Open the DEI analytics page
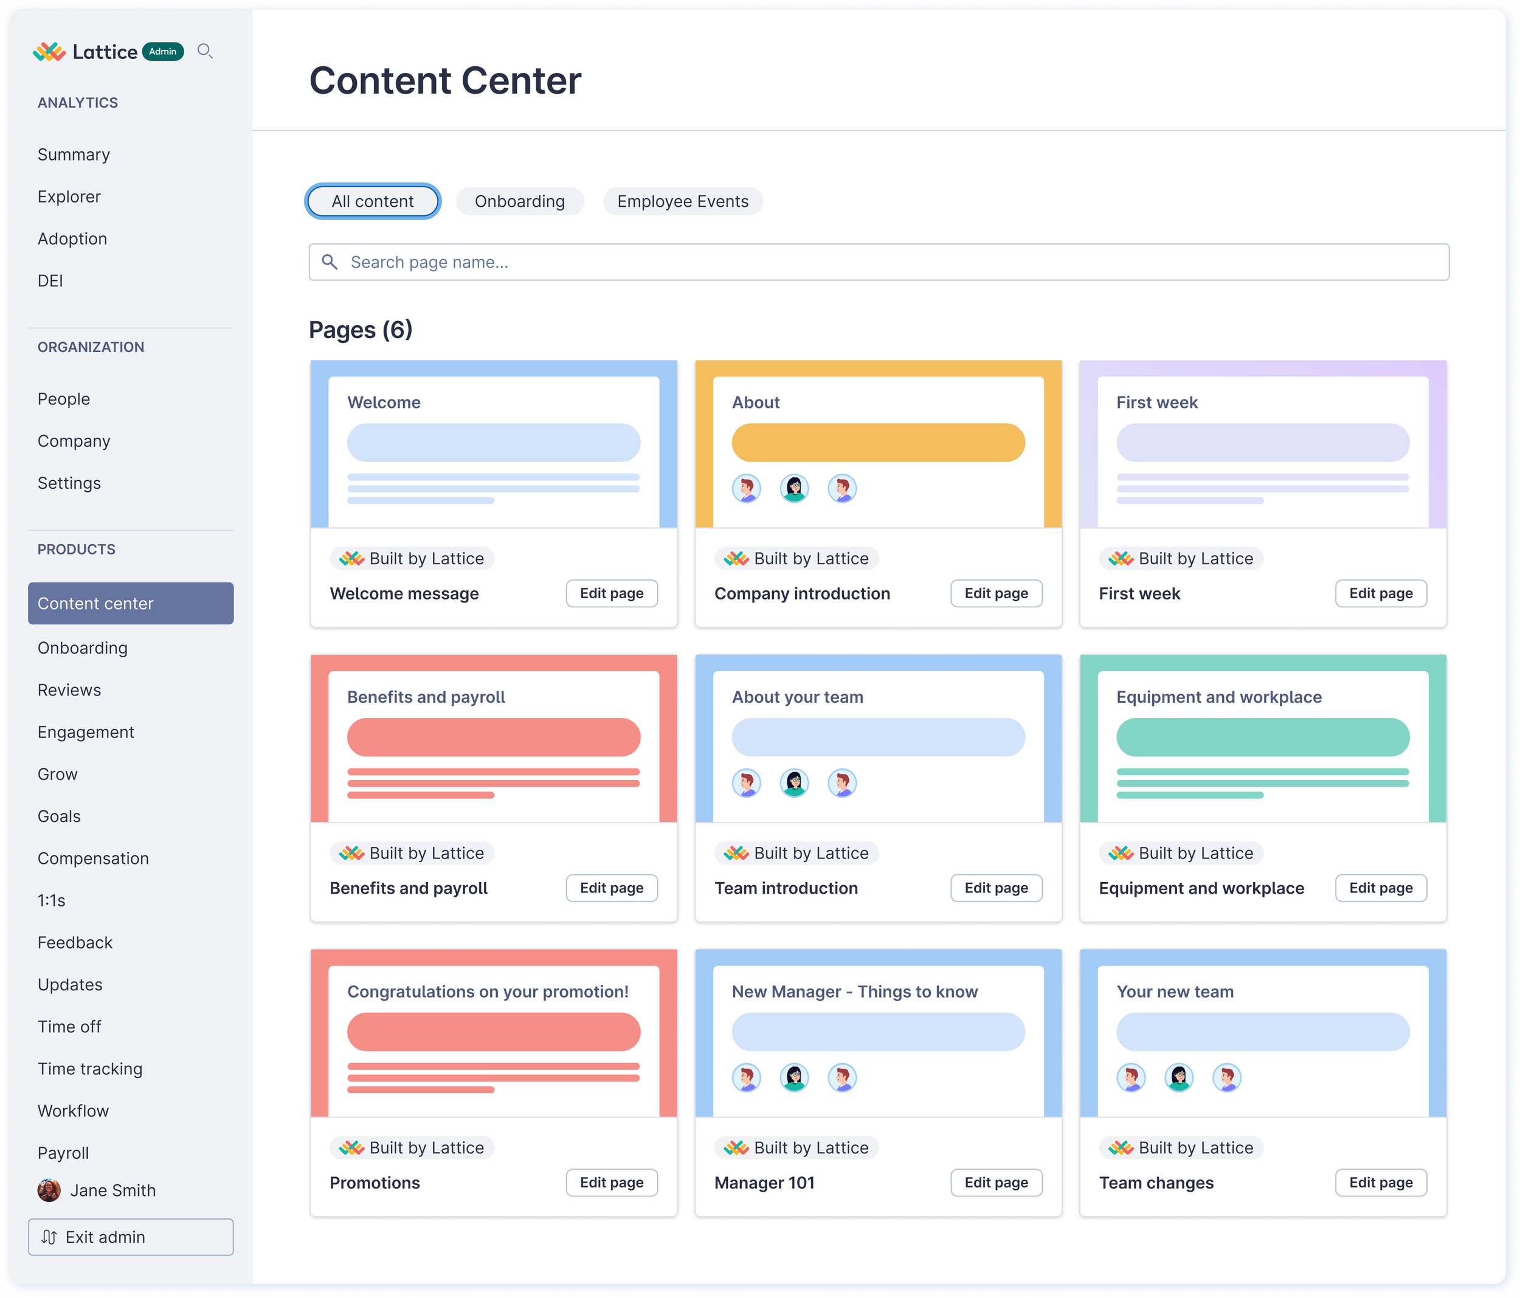1520x1298 pixels. tap(50, 281)
